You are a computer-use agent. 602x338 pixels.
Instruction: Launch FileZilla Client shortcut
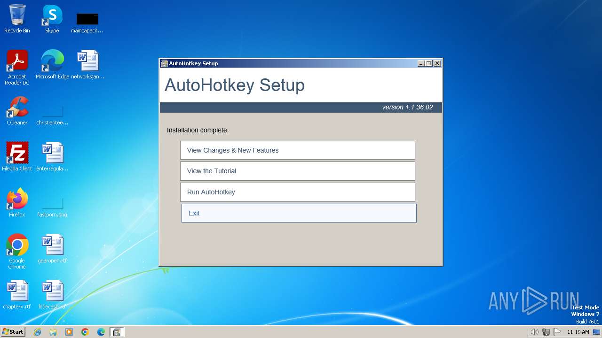point(17,157)
